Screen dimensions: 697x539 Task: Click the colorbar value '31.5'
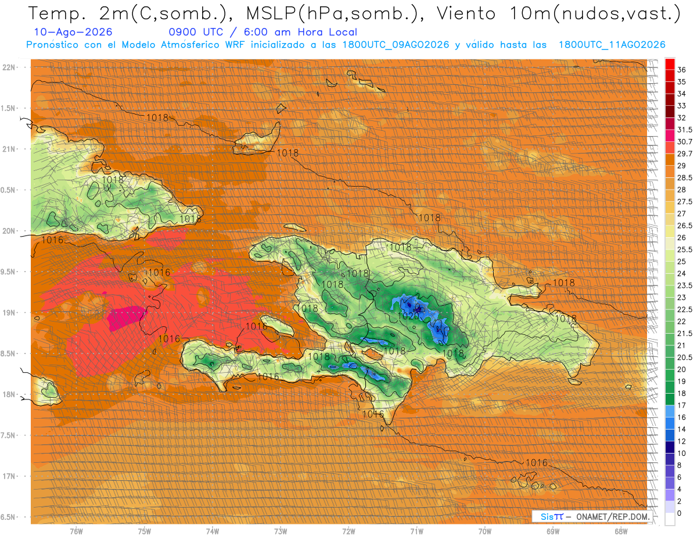(x=685, y=130)
